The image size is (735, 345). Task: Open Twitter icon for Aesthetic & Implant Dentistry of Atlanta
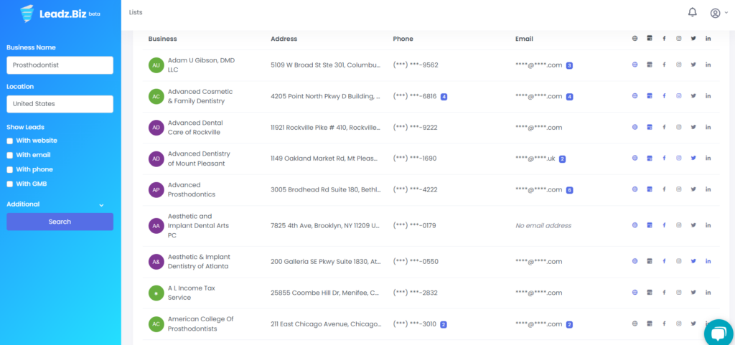pos(693,261)
